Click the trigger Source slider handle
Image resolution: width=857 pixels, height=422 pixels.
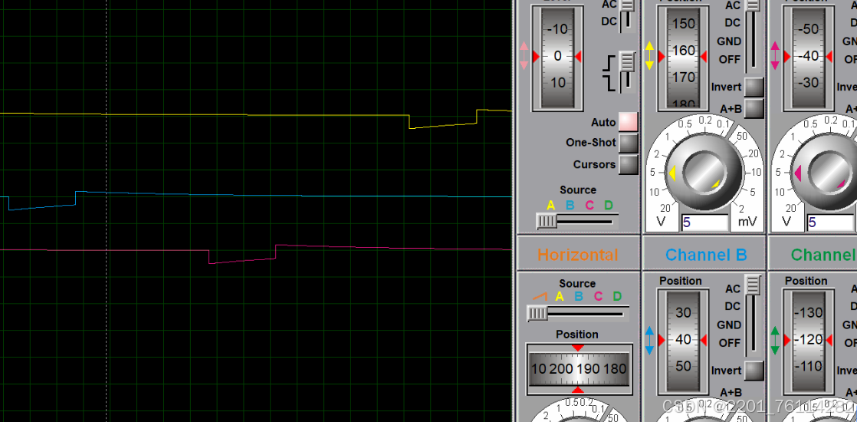546,221
